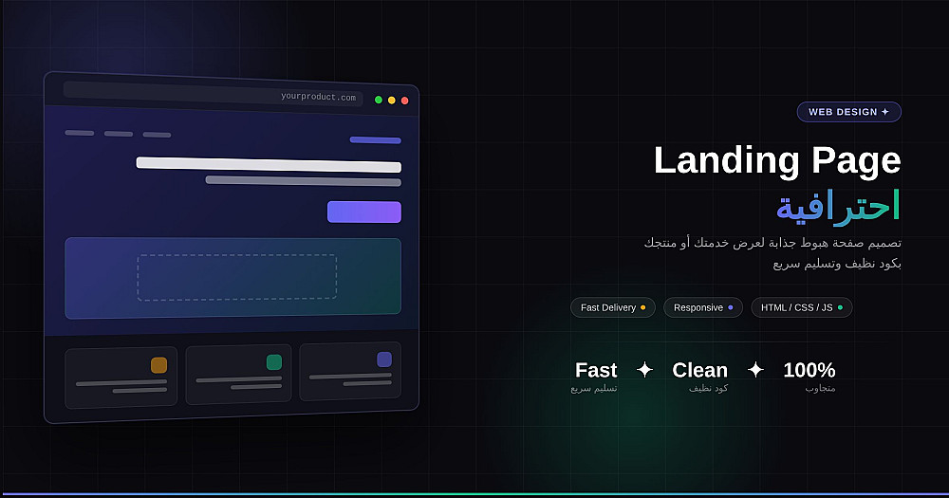Click the purple square icon card
Image resolution: width=949 pixels, height=498 pixels.
tap(350, 371)
